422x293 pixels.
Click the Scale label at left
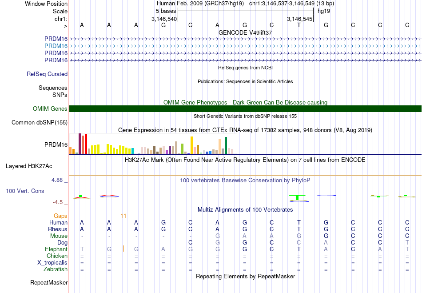pyautogui.click(x=60, y=11)
